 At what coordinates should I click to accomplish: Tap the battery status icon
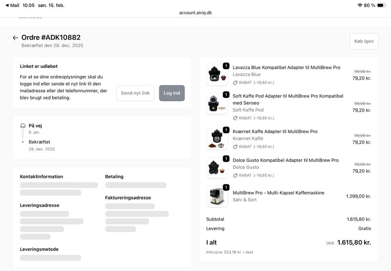381,5
